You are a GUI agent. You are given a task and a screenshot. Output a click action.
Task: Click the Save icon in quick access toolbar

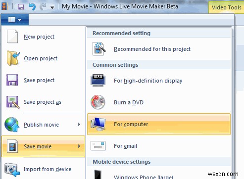[x=21, y=7]
